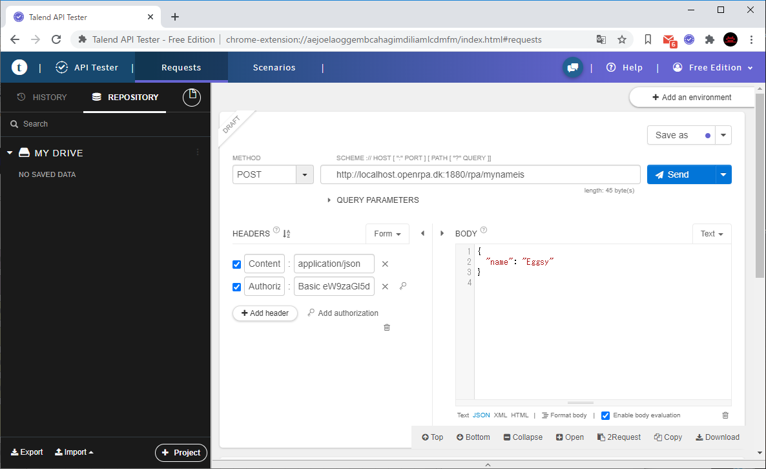Click the key icon beside Authorization header
766x469 pixels.
403,286
